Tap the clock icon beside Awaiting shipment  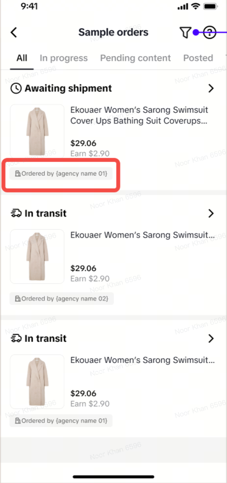[16, 88]
